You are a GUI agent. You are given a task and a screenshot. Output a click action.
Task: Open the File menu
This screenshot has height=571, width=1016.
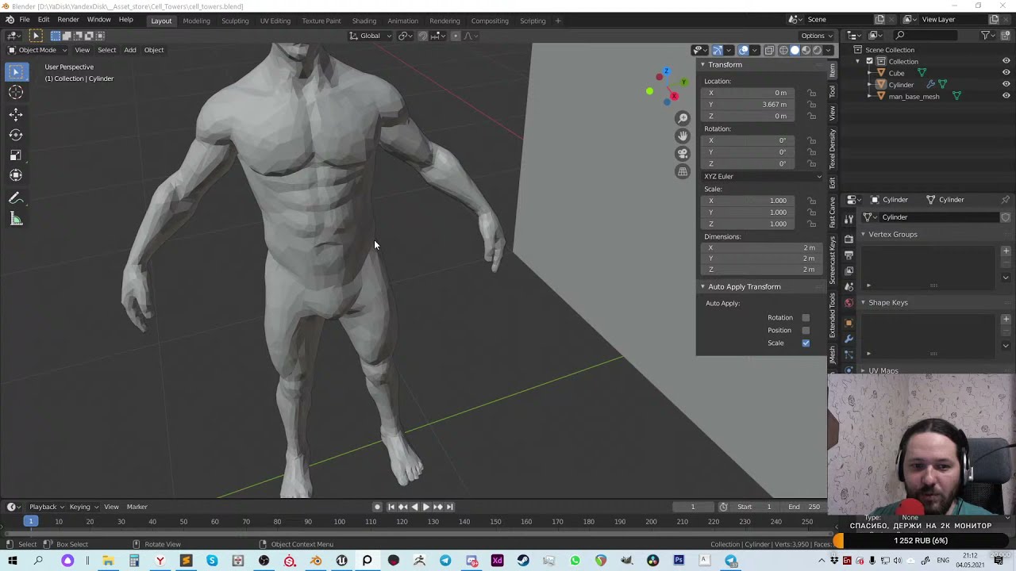(25, 20)
